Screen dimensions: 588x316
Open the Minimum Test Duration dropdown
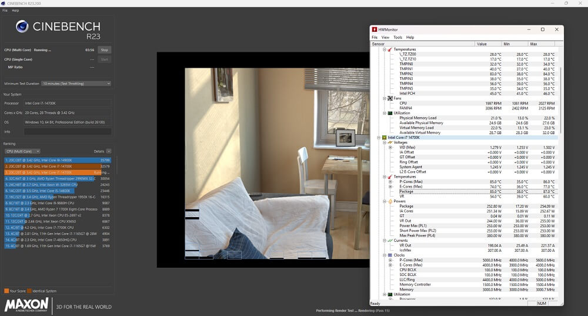(x=76, y=84)
